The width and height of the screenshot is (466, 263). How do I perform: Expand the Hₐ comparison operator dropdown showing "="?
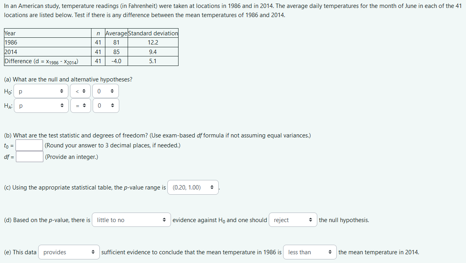(x=80, y=105)
